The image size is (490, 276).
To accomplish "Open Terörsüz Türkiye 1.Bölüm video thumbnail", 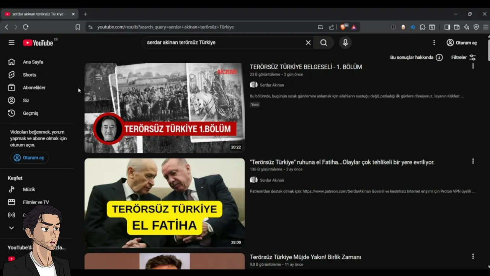I will (x=165, y=108).
